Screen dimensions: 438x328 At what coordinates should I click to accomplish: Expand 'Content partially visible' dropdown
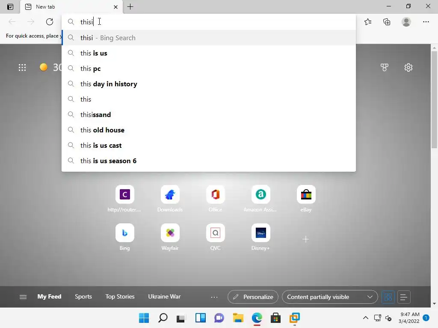tap(330, 297)
